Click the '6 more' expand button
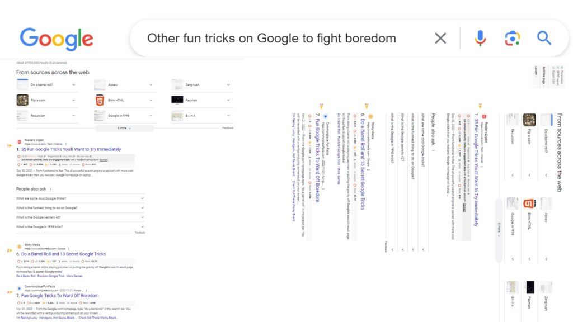The width and height of the screenshot is (573, 322). 125,128
